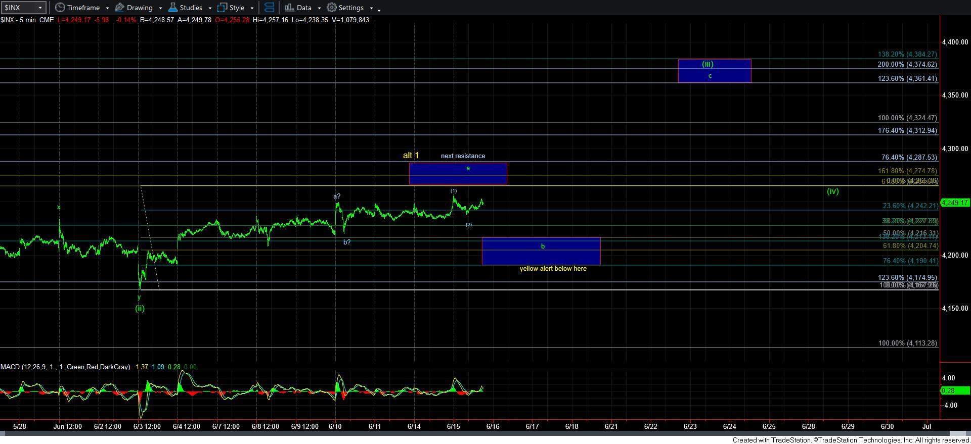This screenshot has width=971, height=444.
Task: Click the Timeframe clock icon
Action: tap(60, 8)
